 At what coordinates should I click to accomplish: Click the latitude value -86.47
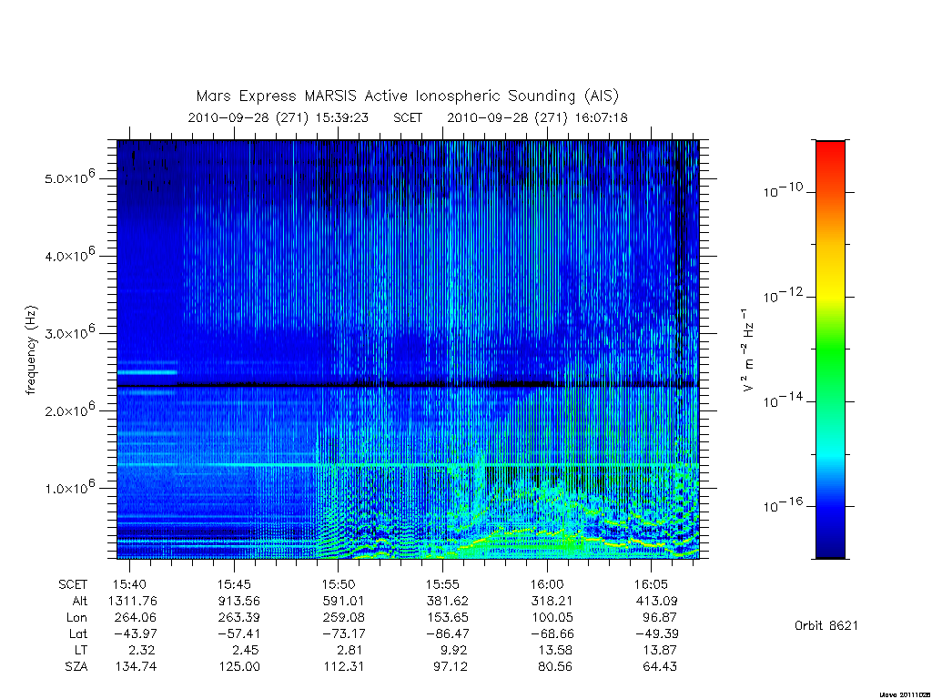coord(447,633)
